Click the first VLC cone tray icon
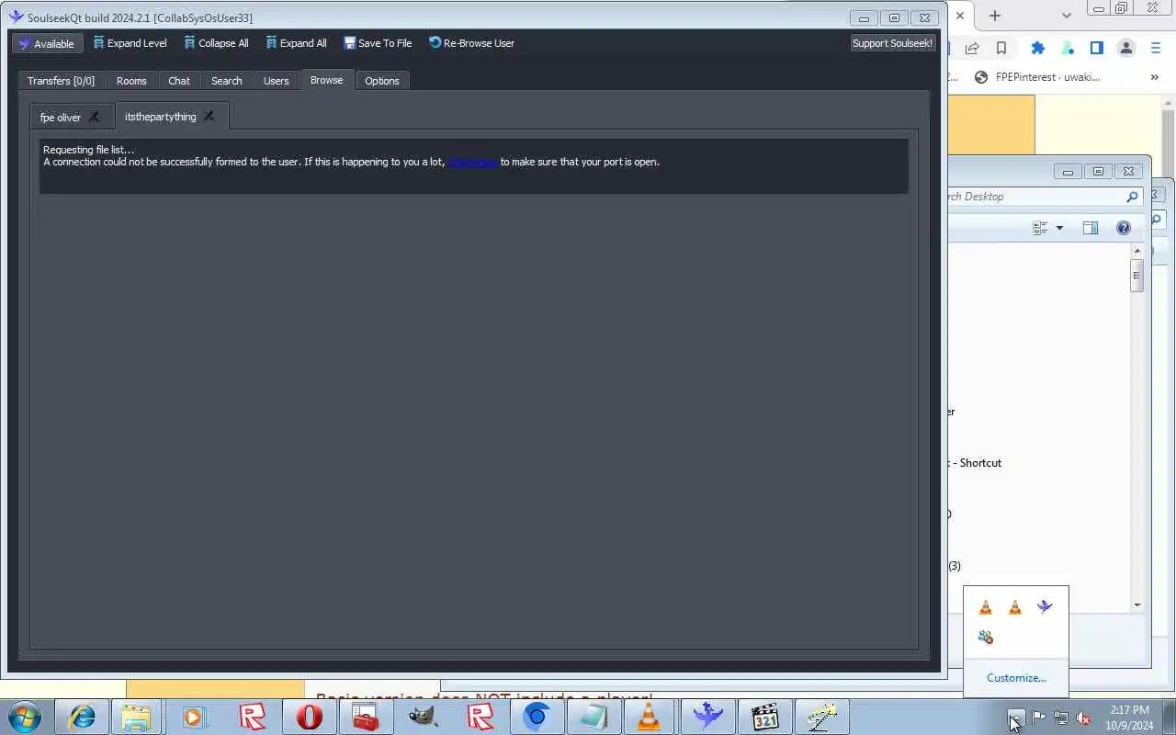 (x=986, y=607)
